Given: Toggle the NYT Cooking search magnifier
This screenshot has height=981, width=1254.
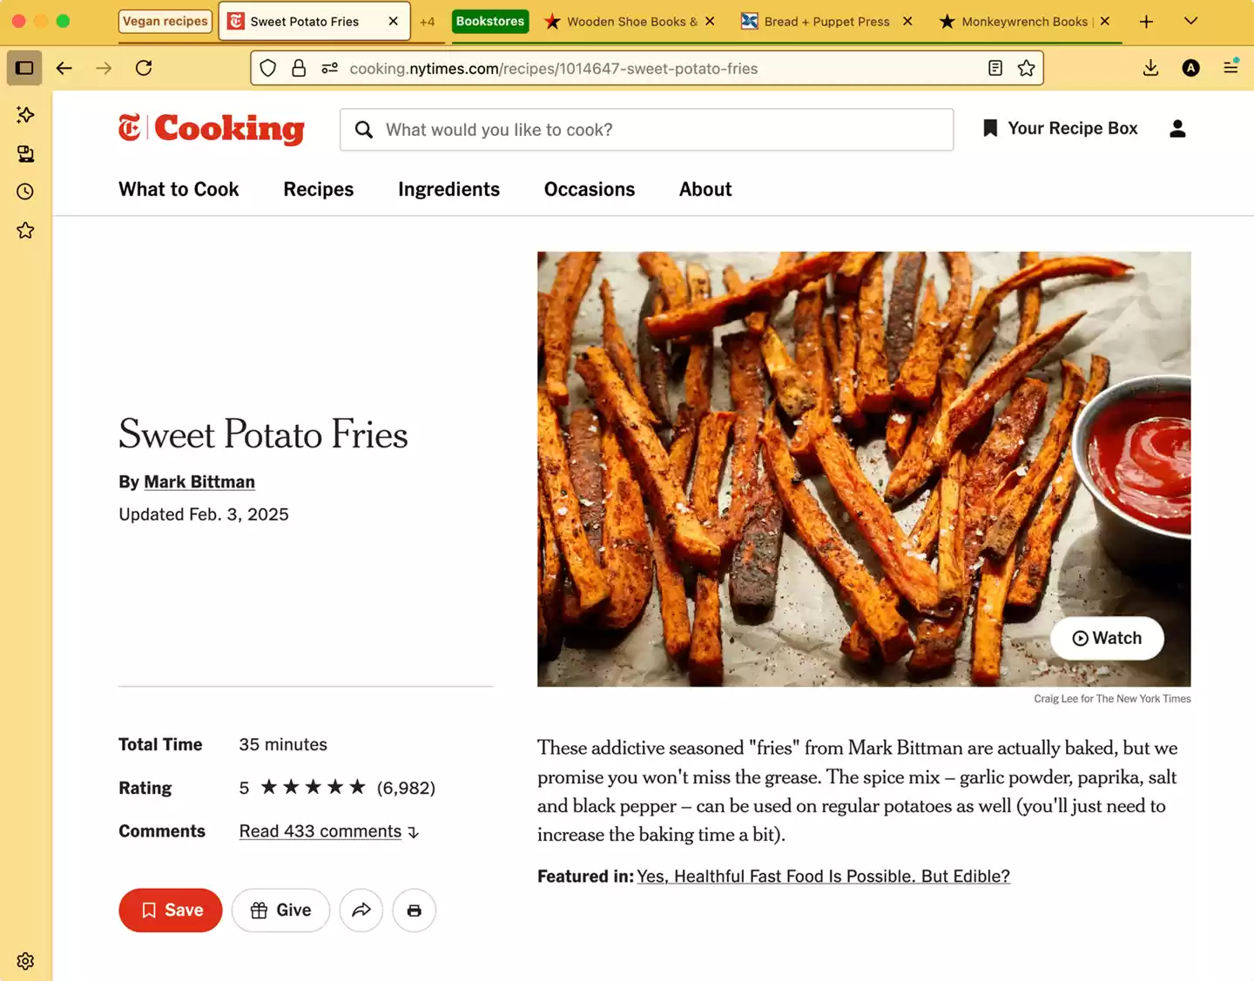Looking at the screenshot, I should pyautogui.click(x=364, y=129).
